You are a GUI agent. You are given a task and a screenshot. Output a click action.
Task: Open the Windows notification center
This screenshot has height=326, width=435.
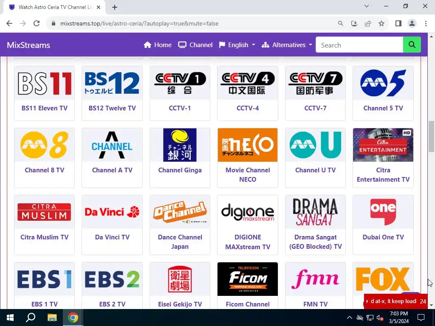coord(421,318)
